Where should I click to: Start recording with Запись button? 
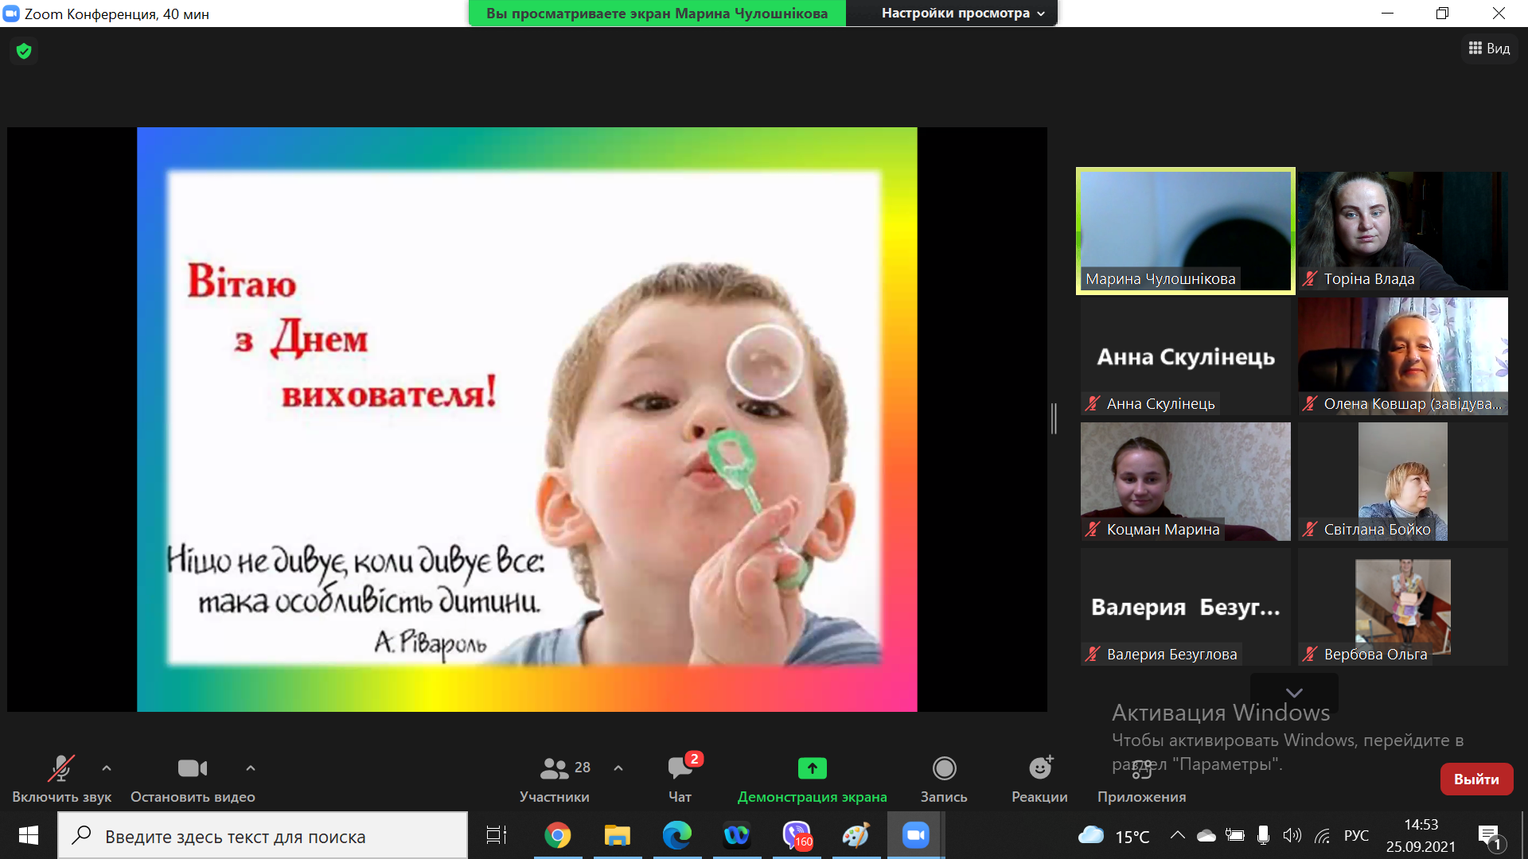(944, 779)
